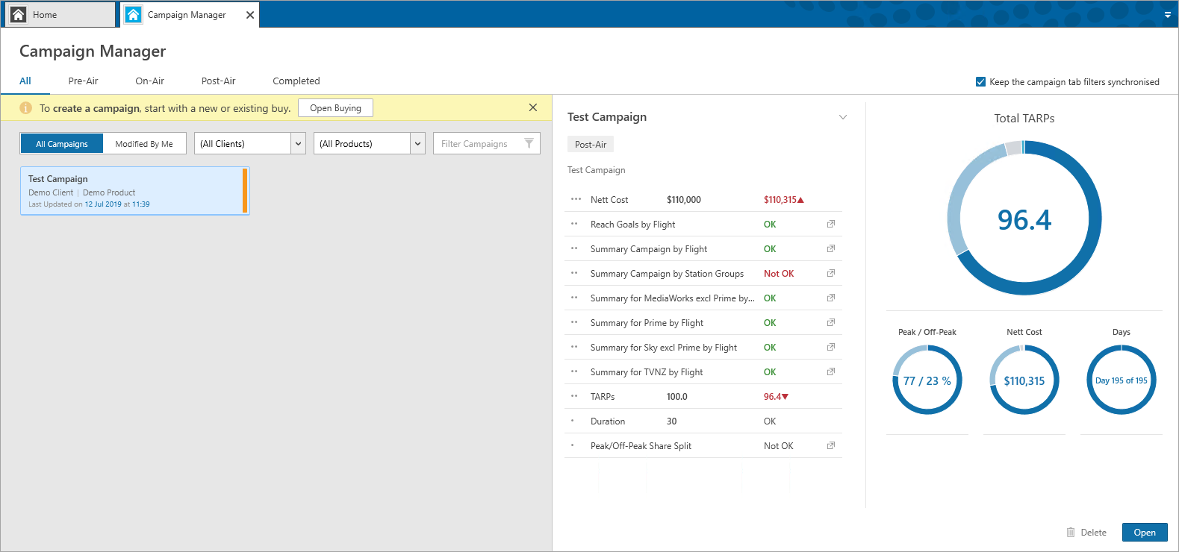Click the Home tab house icon

pyautogui.click(x=19, y=14)
